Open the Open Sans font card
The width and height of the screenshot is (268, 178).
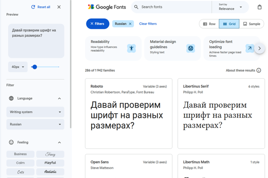pos(129,166)
